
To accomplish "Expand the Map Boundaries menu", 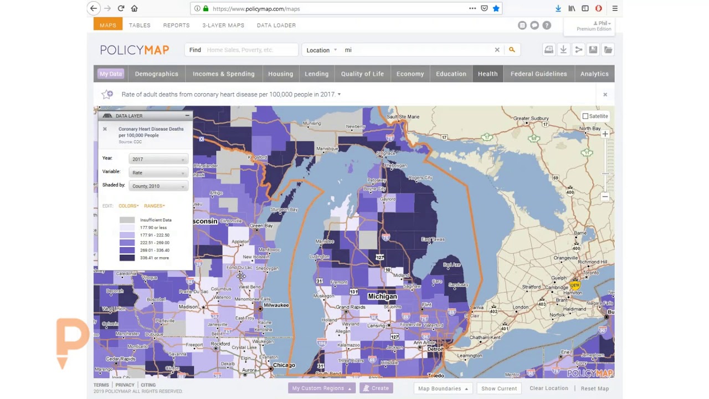I will coord(443,388).
